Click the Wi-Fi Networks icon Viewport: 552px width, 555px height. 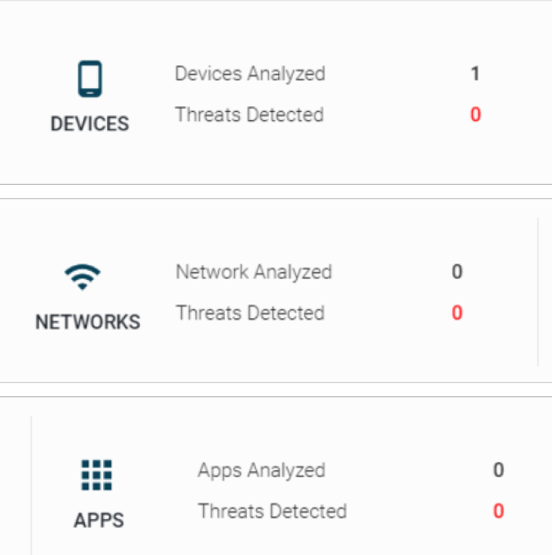83,277
